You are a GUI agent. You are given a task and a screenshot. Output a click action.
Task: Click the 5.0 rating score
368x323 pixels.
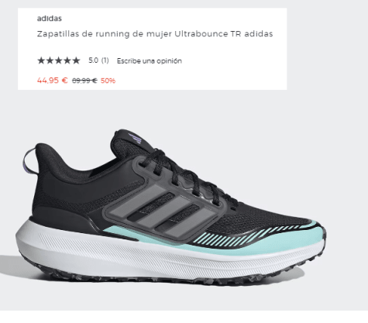click(93, 60)
